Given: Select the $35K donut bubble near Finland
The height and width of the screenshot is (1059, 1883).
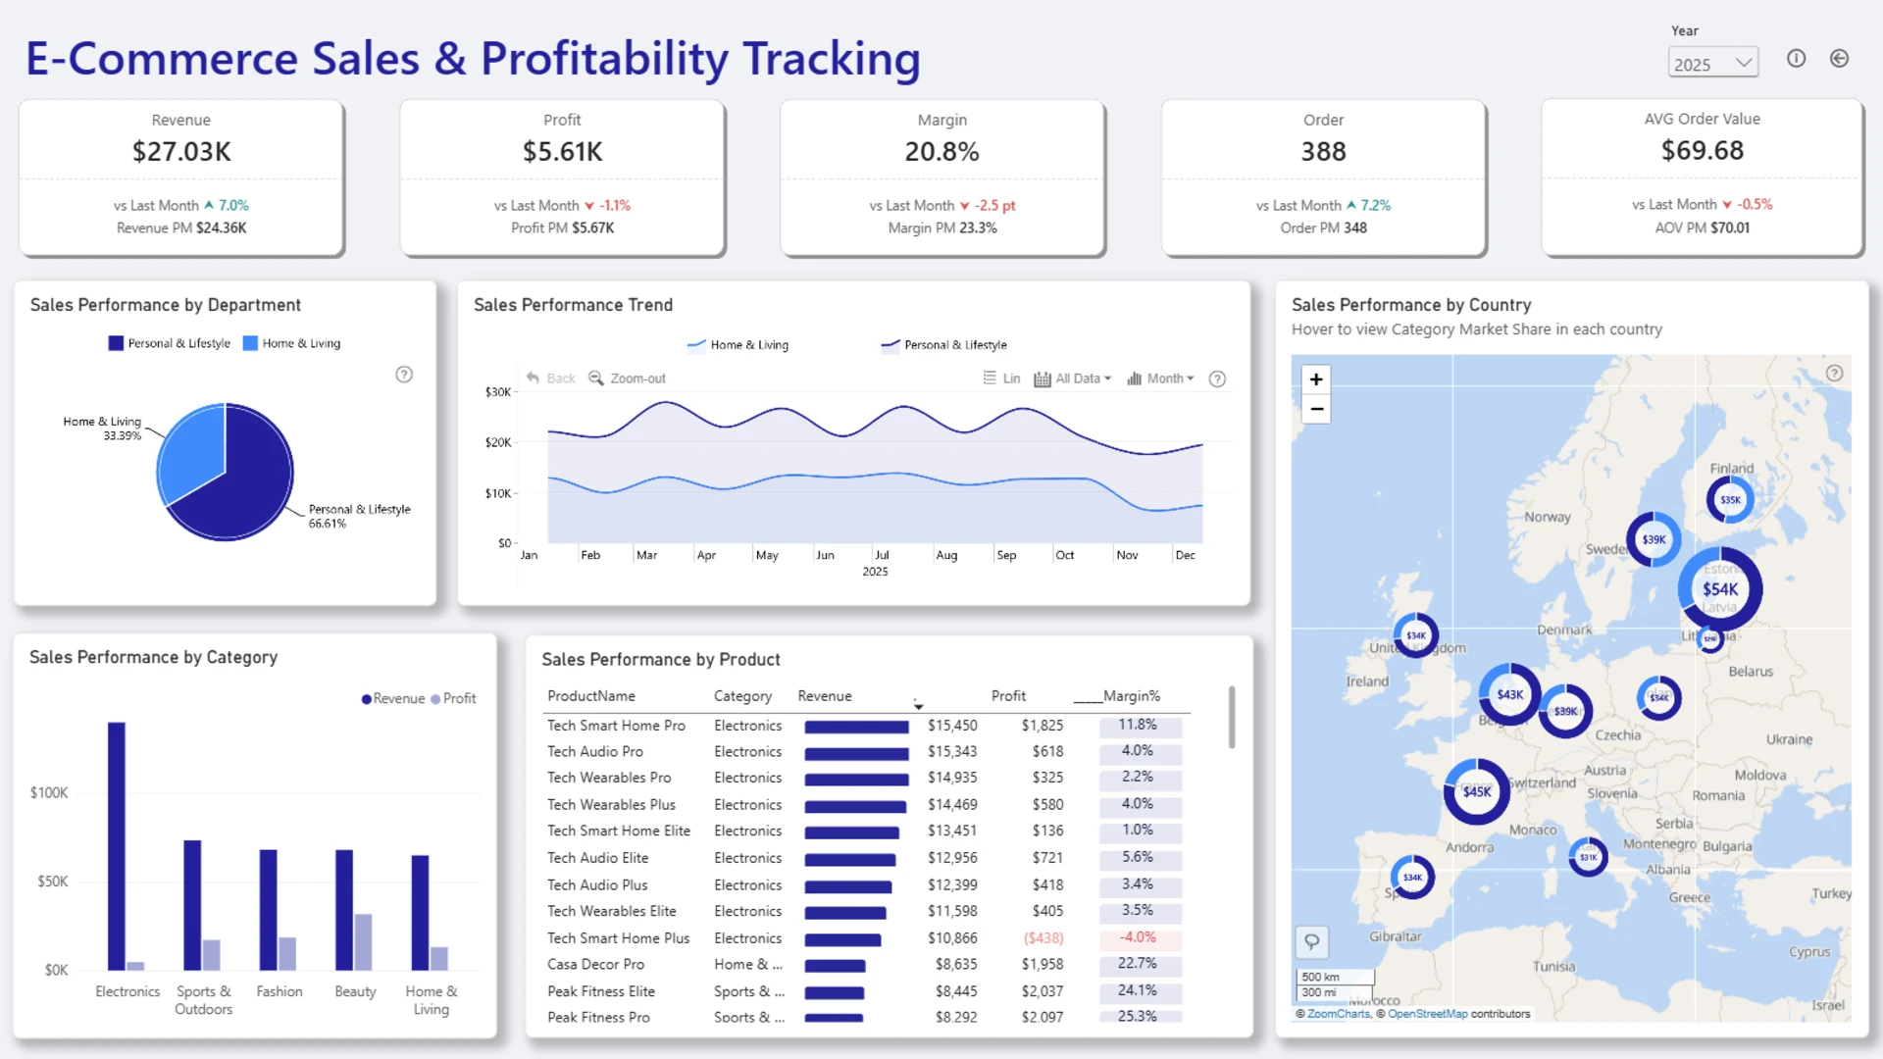Looking at the screenshot, I should 1730,500.
